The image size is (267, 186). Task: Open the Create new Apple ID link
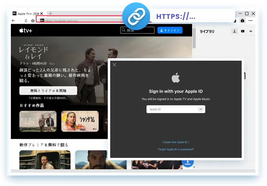[x=176, y=142]
